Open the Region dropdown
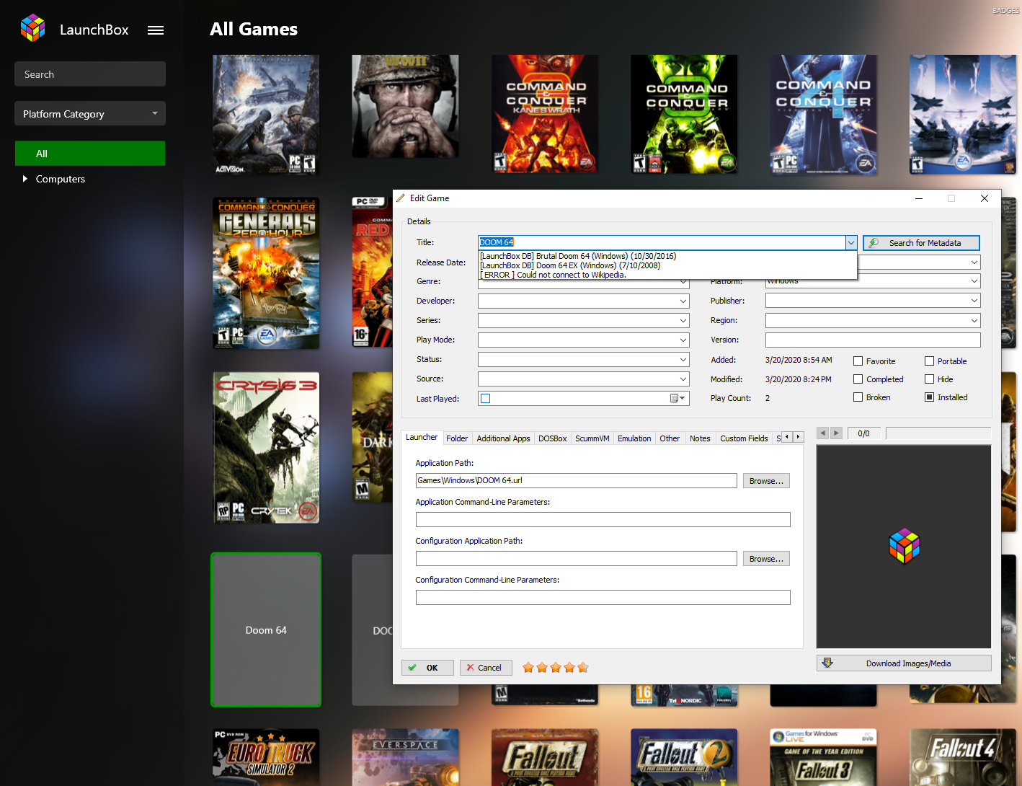 974,320
